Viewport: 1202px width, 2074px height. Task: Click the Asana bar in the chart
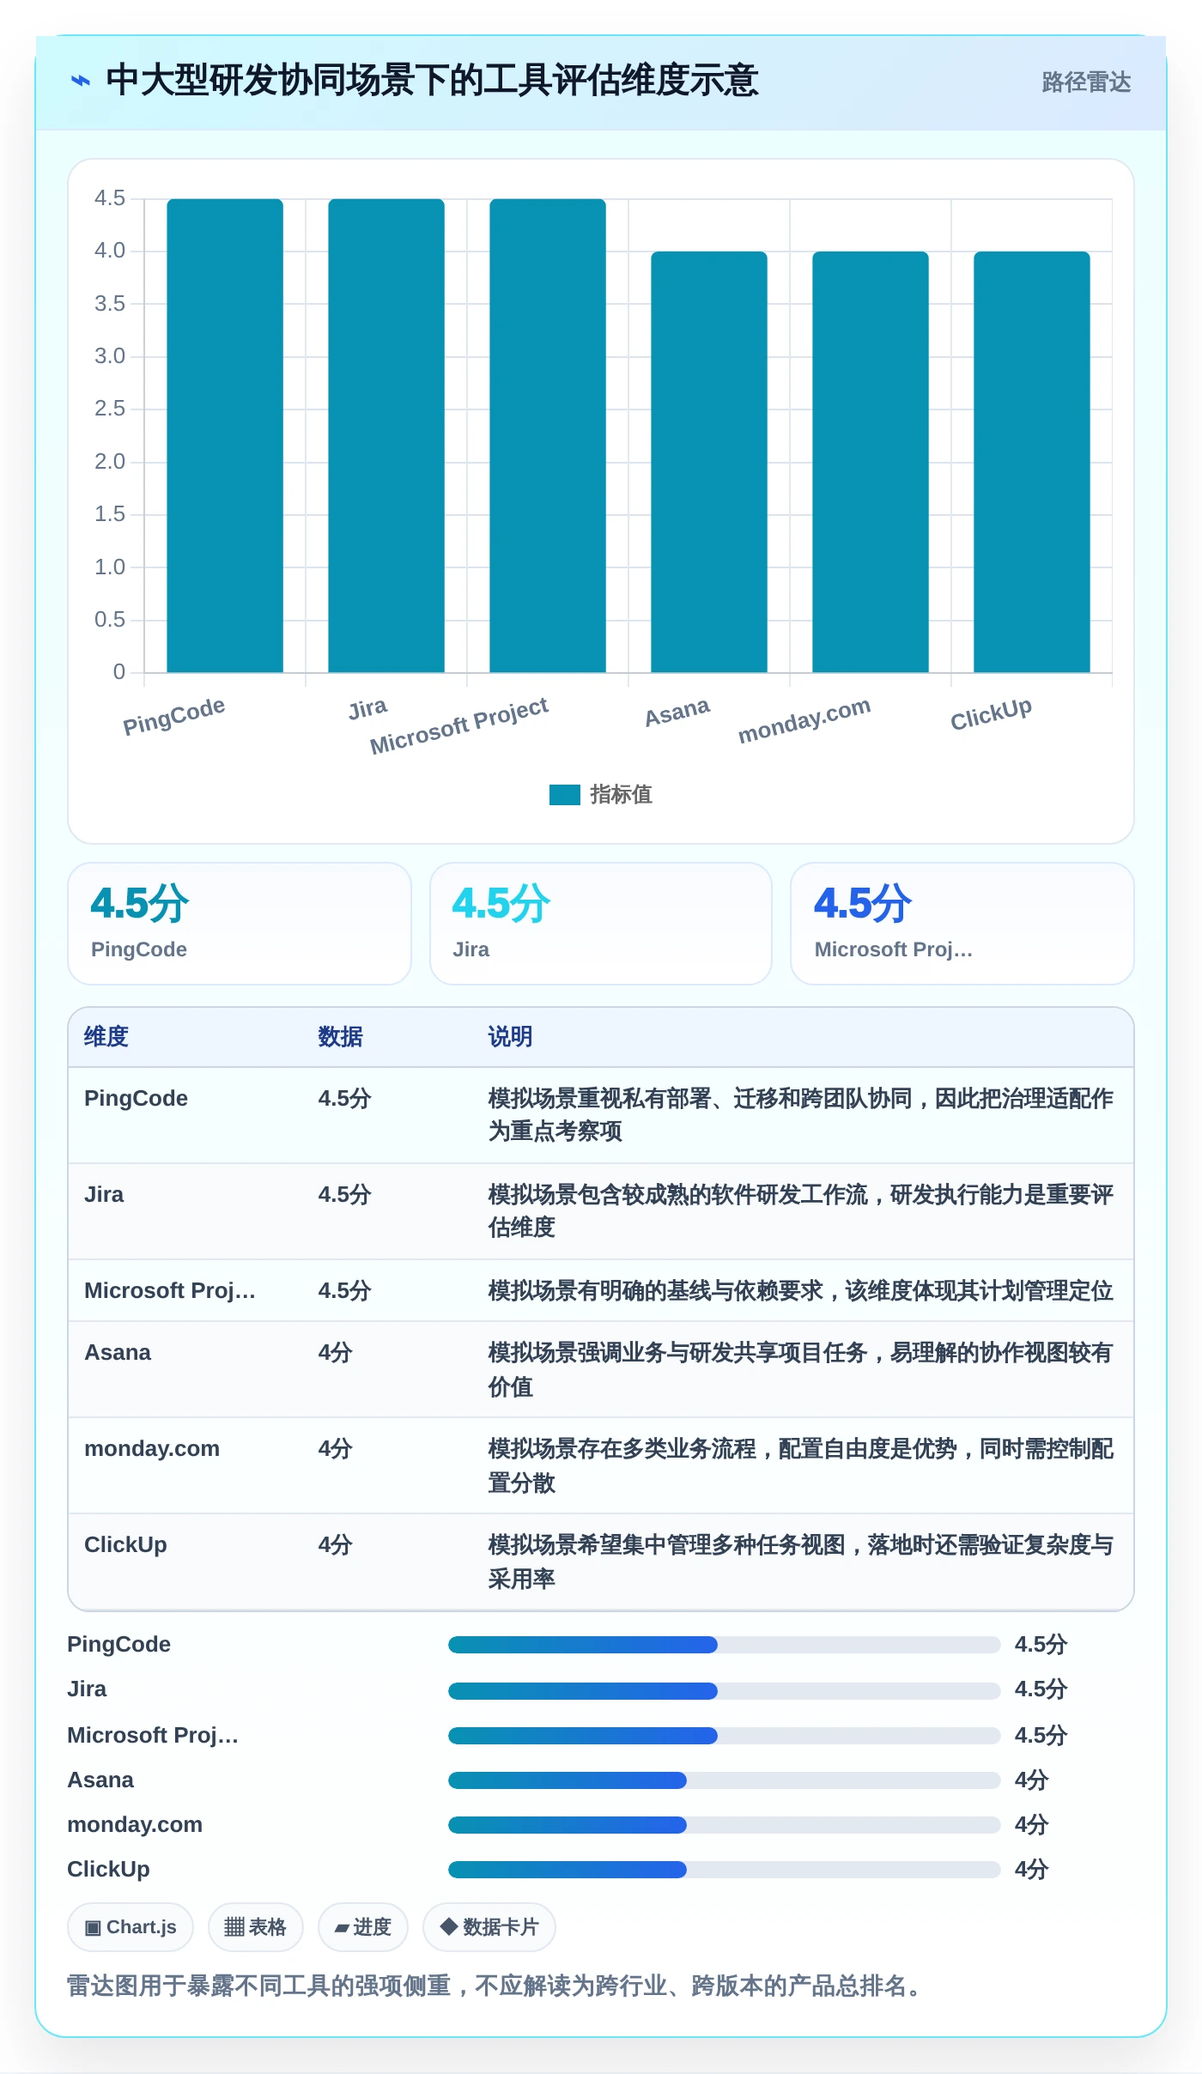[x=709, y=462]
